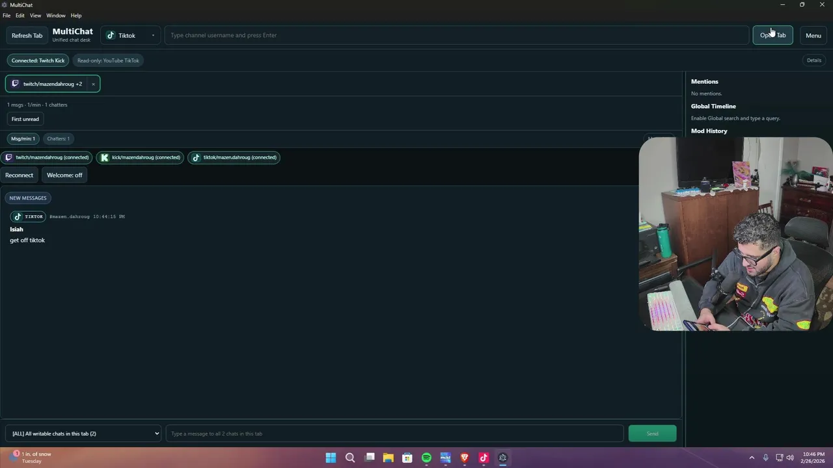
Task: Select the tiktok/mazen.dahroug connected chip
Action: [x=234, y=157]
